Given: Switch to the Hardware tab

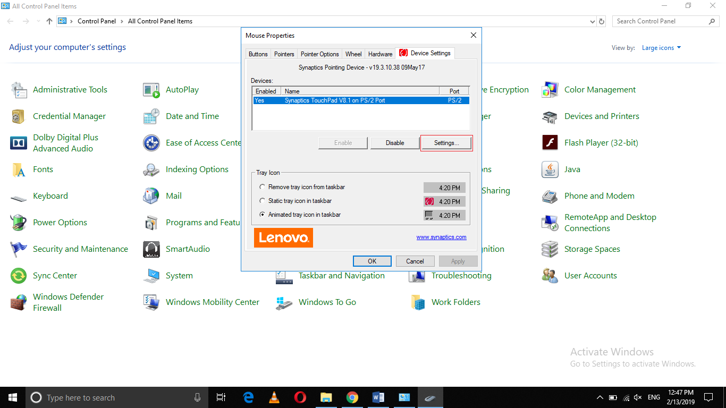Looking at the screenshot, I should click(380, 54).
